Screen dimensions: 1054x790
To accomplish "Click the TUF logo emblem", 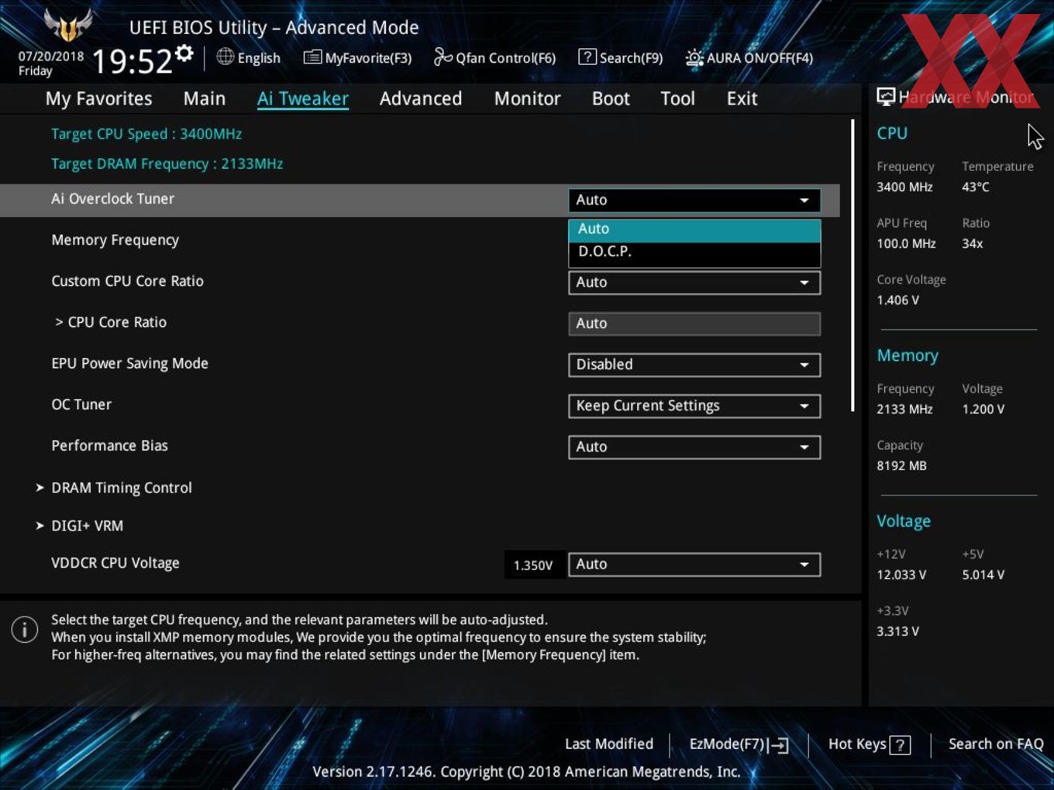I will pos(68,26).
